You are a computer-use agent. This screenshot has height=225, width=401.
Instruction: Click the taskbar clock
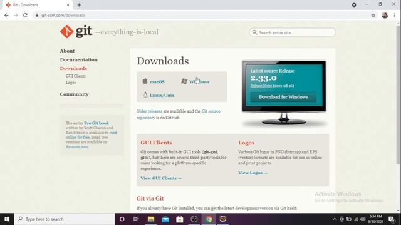(375, 219)
